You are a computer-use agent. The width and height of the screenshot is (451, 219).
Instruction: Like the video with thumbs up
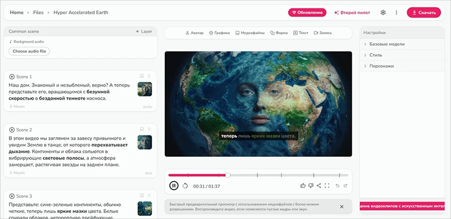[303, 185]
